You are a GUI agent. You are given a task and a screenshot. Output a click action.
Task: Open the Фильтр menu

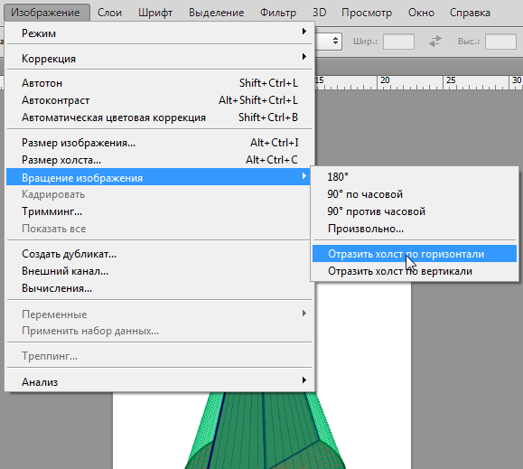point(278,13)
